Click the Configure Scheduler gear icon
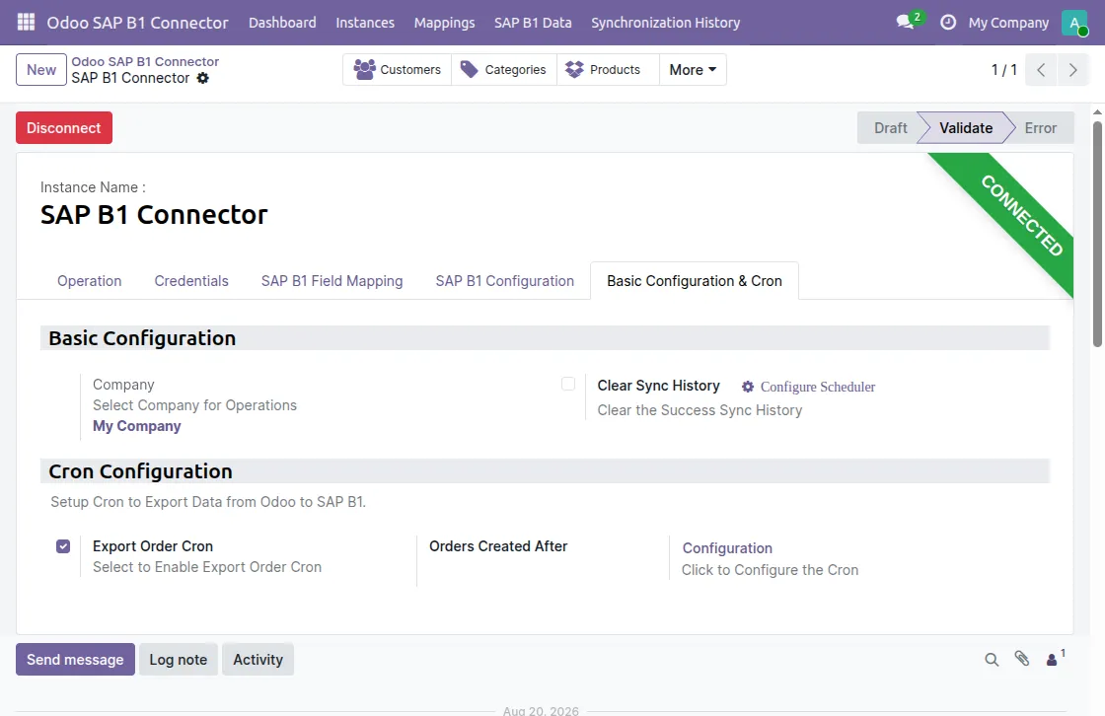This screenshot has height=716, width=1105. tap(748, 387)
